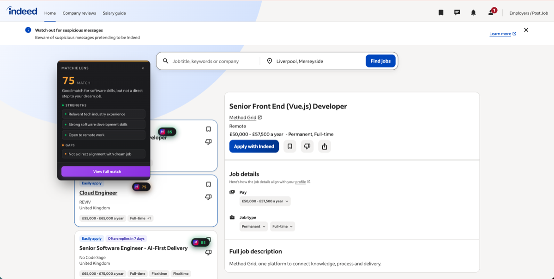Go to the Home tab
The height and width of the screenshot is (279, 554).
[50, 13]
